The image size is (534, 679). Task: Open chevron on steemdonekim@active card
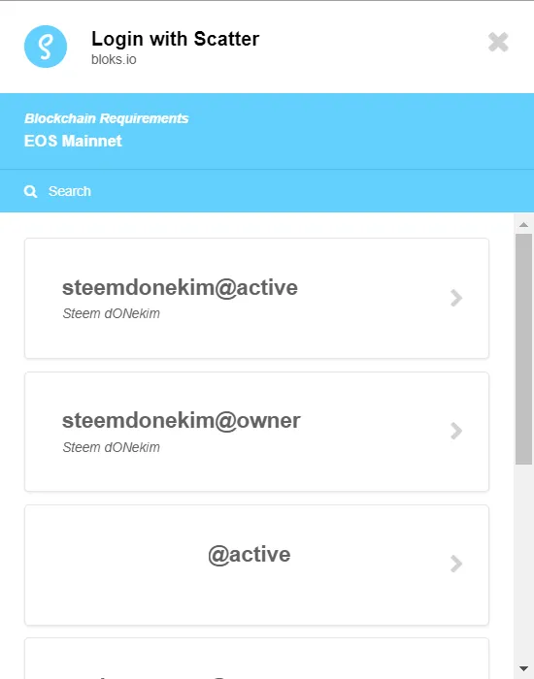[456, 298]
